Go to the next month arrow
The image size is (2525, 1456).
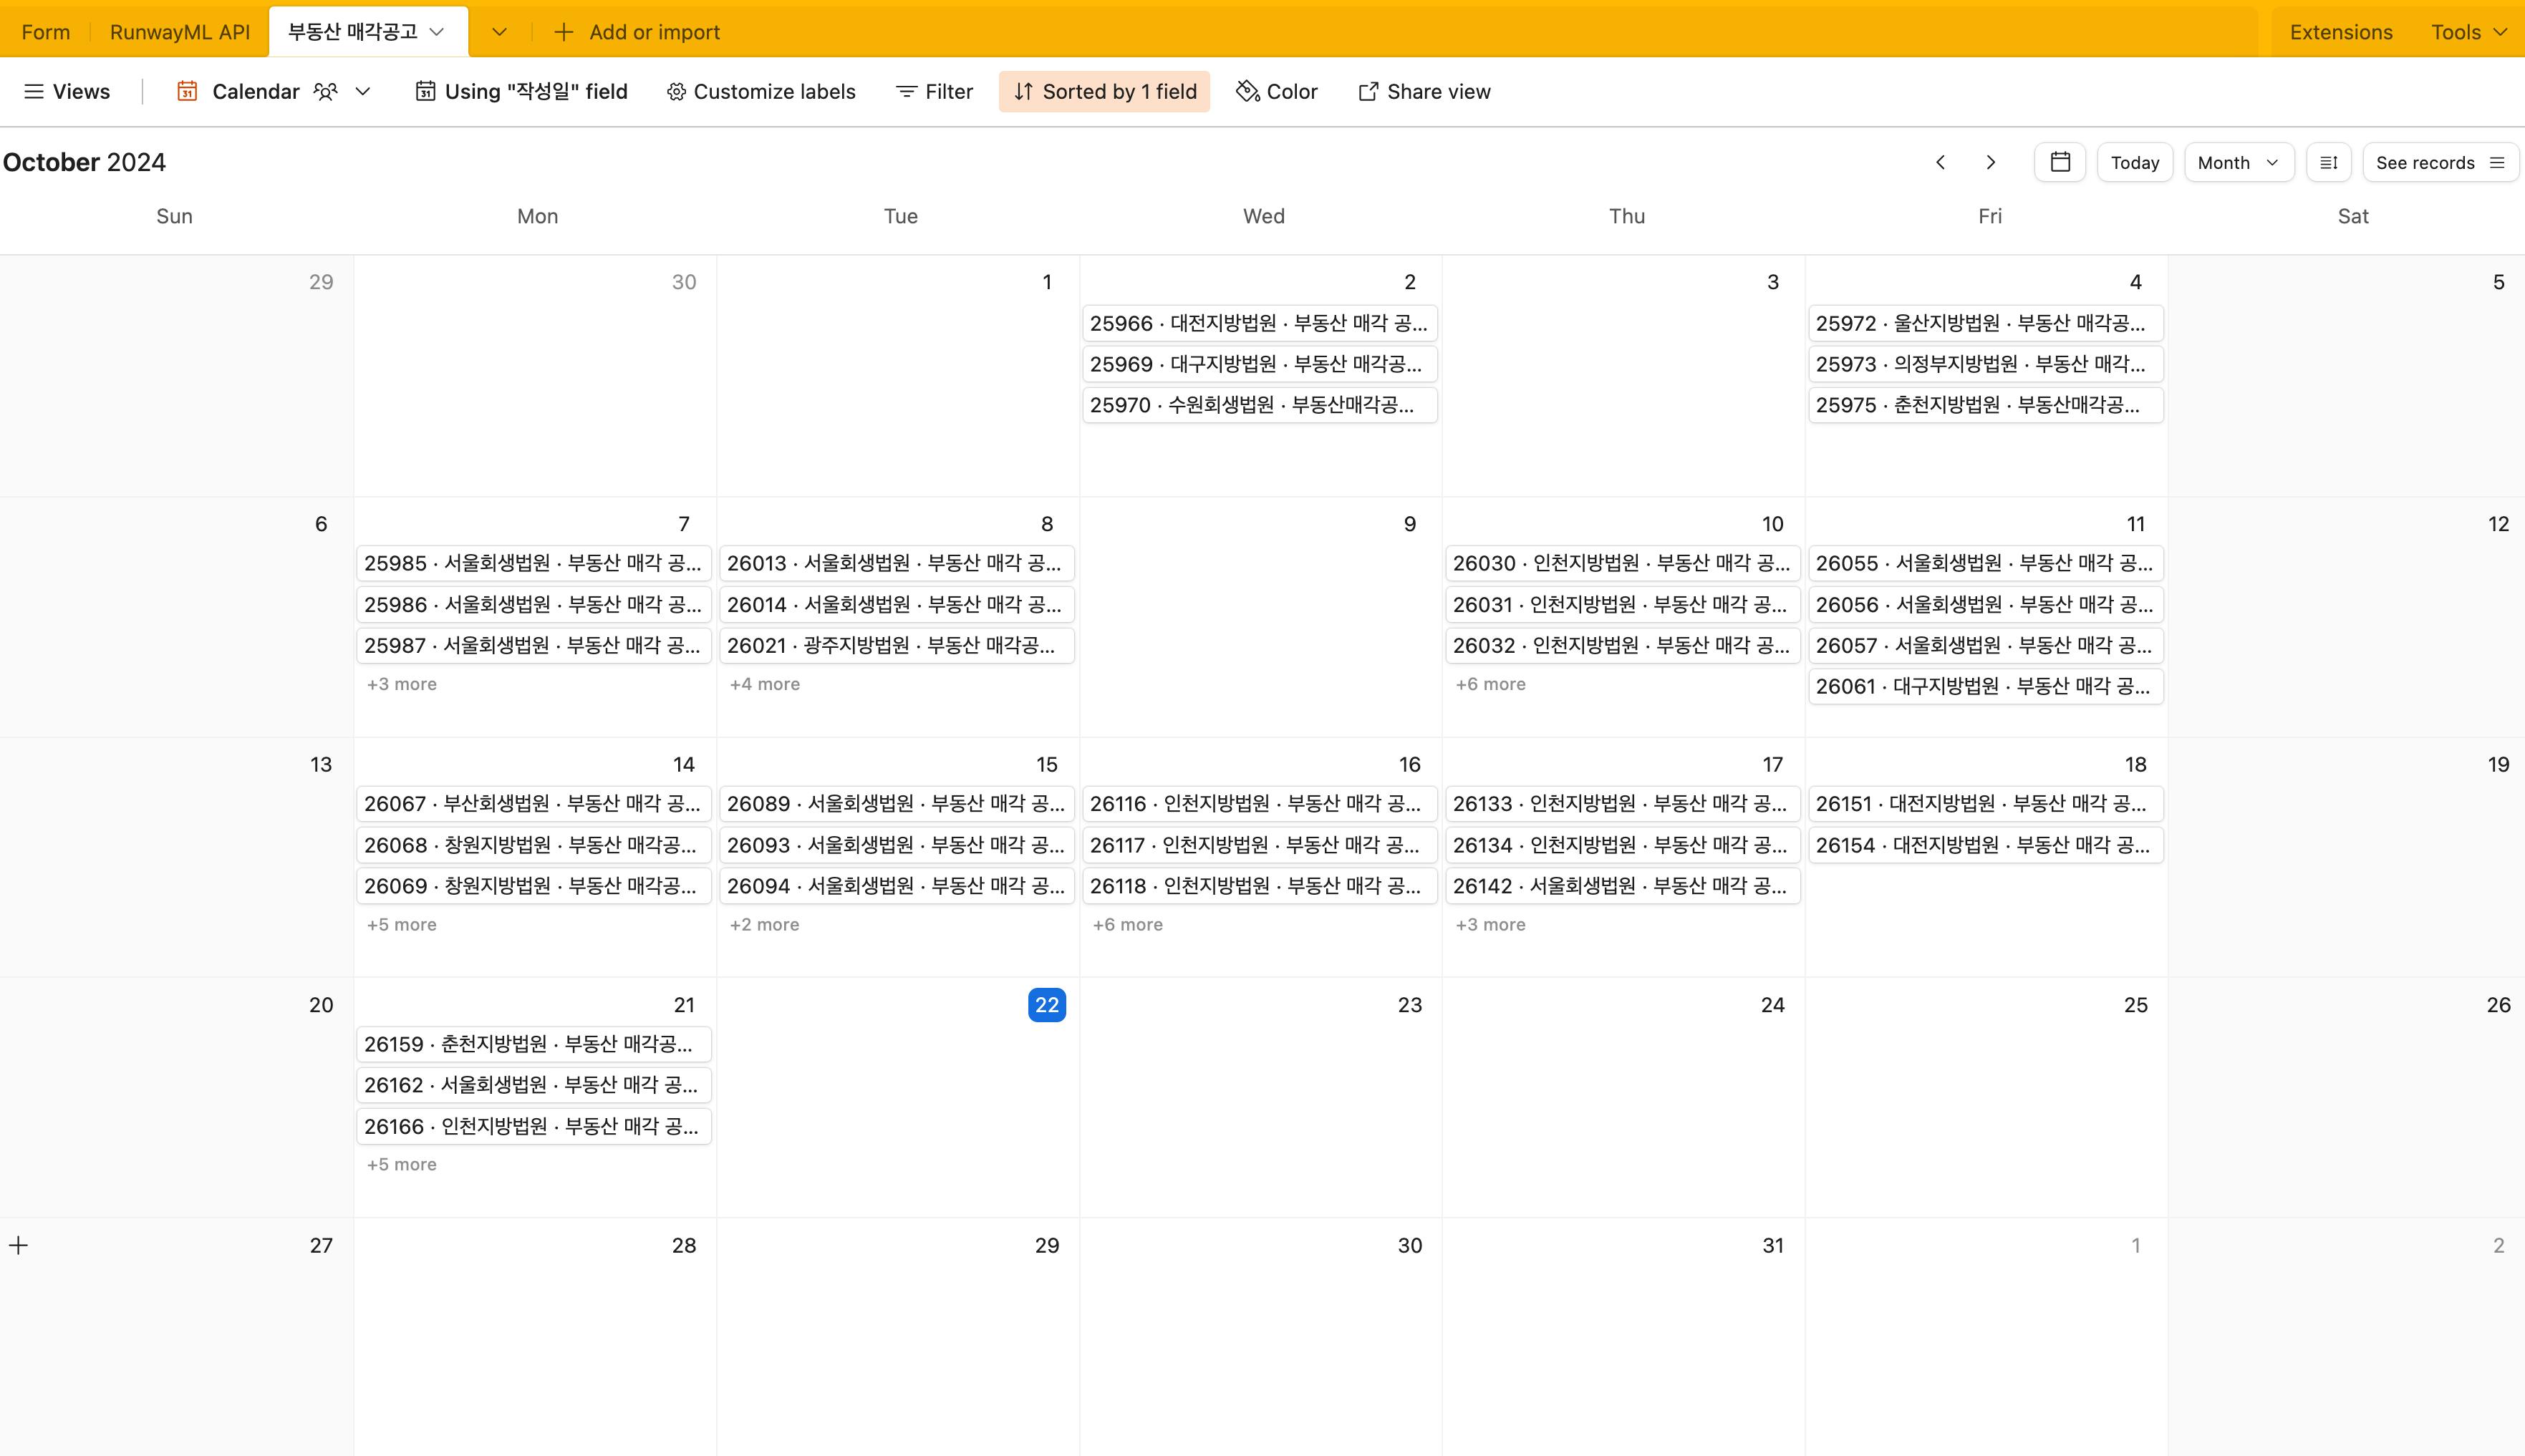[x=1990, y=162]
